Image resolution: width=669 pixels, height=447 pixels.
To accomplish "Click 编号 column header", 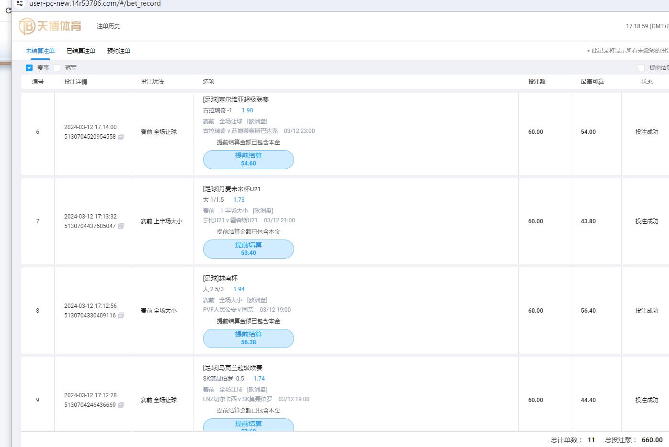I will coord(38,82).
